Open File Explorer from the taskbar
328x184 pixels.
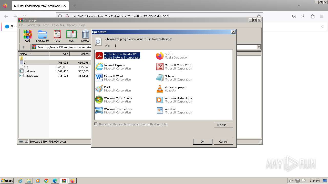click(x=29, y=181)
